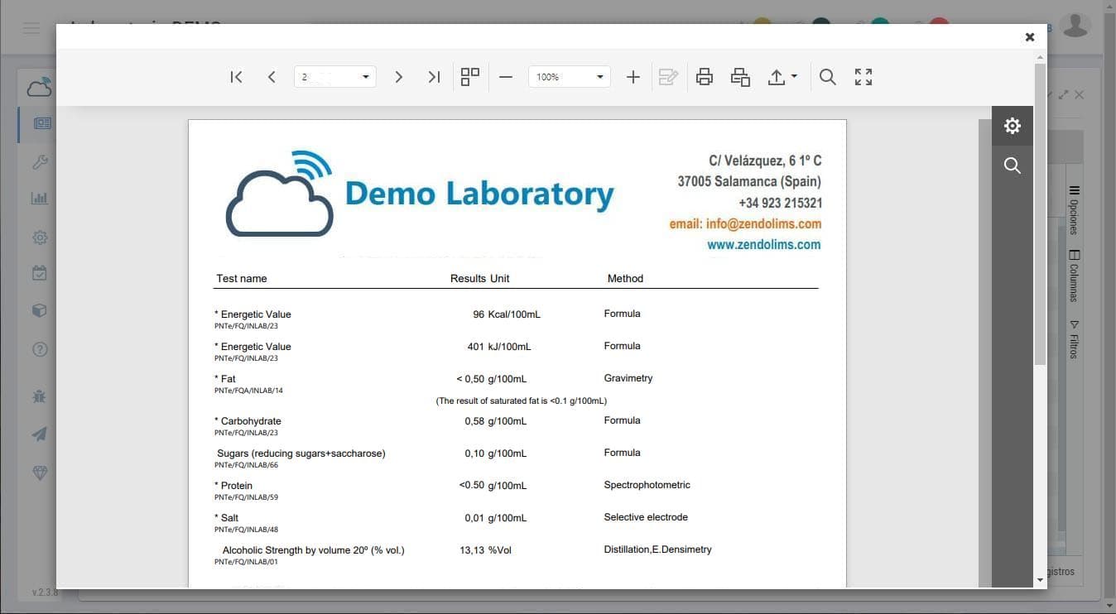Click the scrollbar down arrow
The image size is (1116, 614).
pyautogui.click(x=1041, y=581)
